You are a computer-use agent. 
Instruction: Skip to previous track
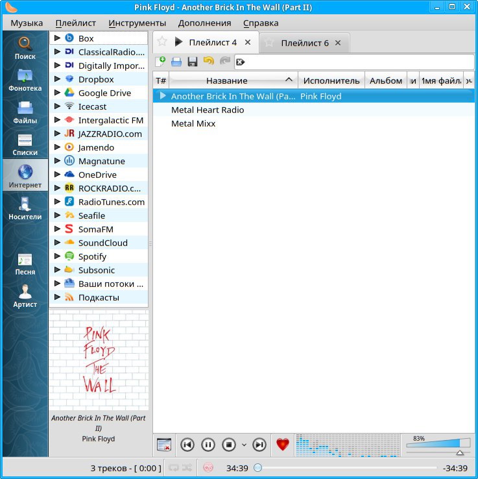point(187,445)
